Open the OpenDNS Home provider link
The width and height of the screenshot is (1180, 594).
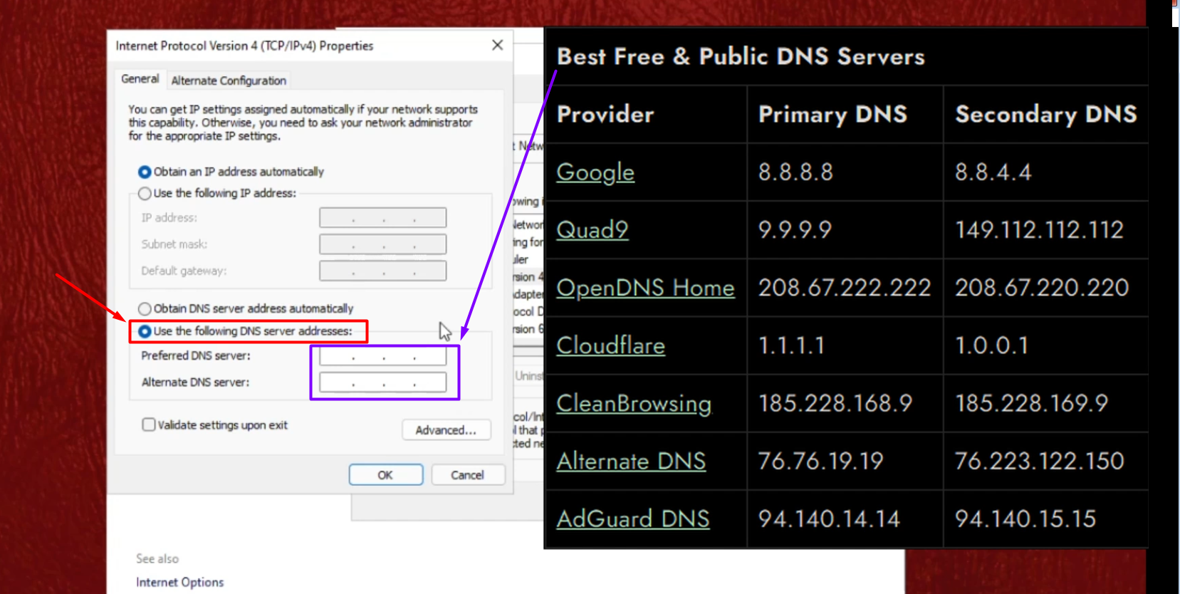pos(645,288)
